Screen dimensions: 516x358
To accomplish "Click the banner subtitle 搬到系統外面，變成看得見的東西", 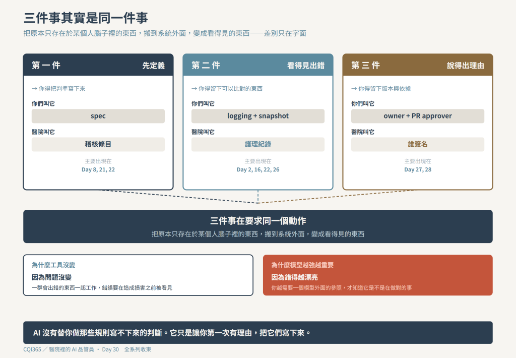I will tap(314, 234).
